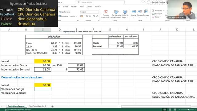Viewport: 197px width, 111px height.
Task: Expand the Rellenar dropdown arrow
Action: click(162, 14)
